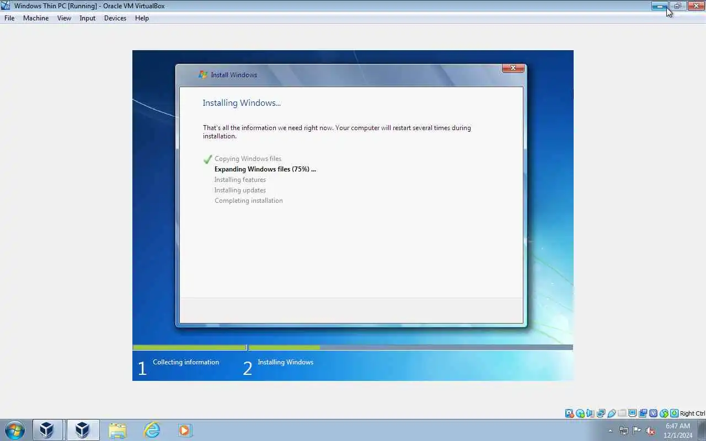706x441 pixels.
Task: Click the recording indicator icon
Action: coord(643,413)
